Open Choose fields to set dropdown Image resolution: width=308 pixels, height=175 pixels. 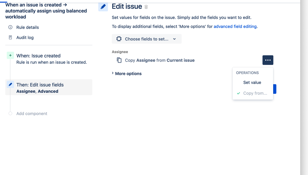point(146,39)
